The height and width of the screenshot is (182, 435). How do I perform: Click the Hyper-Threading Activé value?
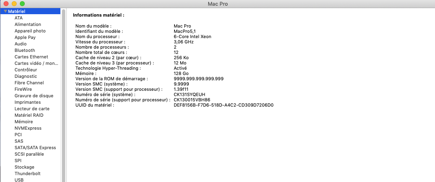pos(180,68)
